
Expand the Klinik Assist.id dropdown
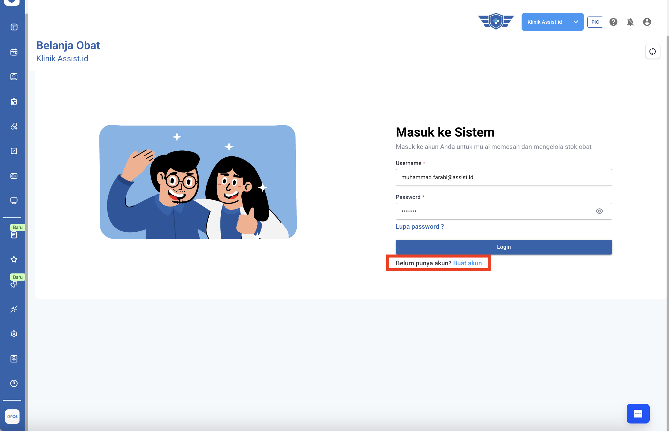pyautogui.click(x=545, y=22)
